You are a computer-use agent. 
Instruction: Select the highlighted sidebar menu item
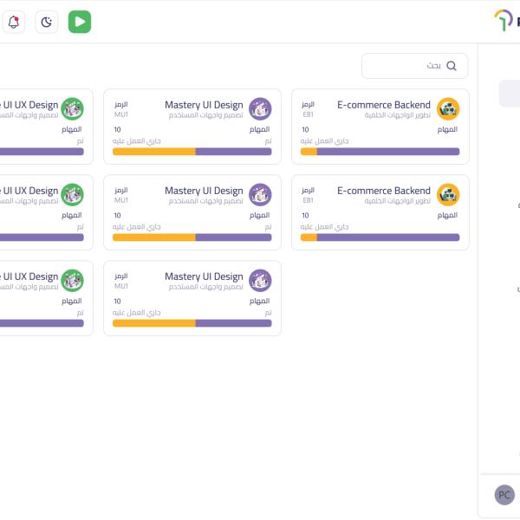(x=510, y=94)
